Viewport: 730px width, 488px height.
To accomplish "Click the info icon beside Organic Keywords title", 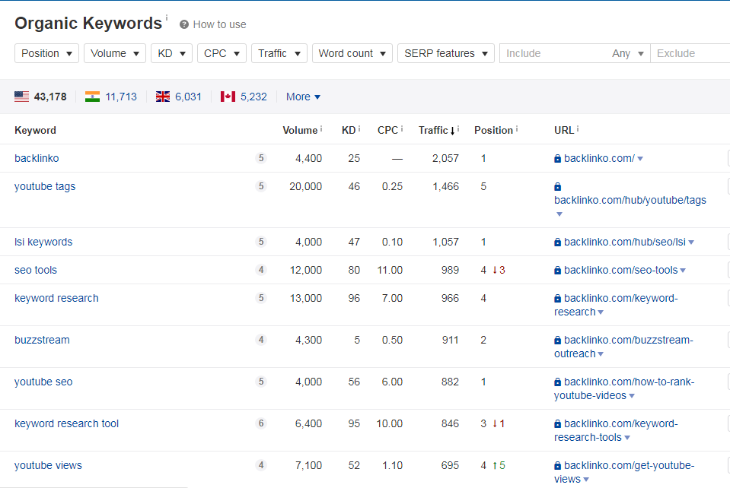I will point(167,17).
